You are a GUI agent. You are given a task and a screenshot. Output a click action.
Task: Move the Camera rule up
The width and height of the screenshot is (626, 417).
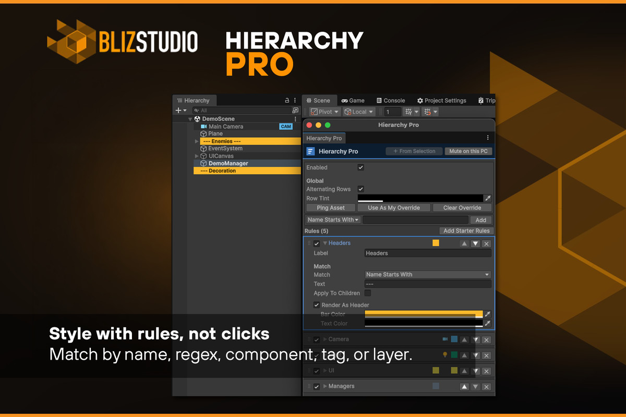(x=464, y=340)
